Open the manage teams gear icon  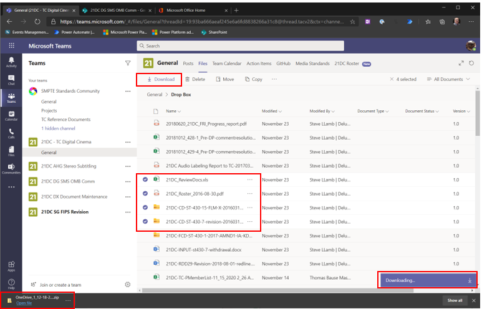tap(128, 285)
